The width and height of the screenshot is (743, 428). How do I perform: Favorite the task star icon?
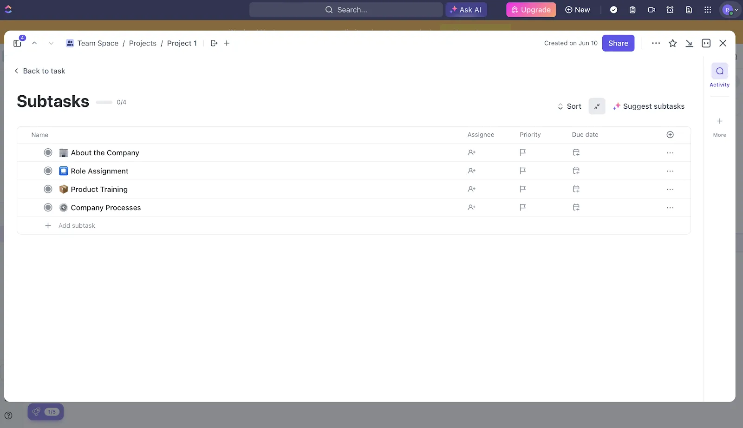point(672,43)
